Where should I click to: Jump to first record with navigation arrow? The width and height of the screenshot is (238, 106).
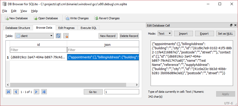click(x=8, y=92)
